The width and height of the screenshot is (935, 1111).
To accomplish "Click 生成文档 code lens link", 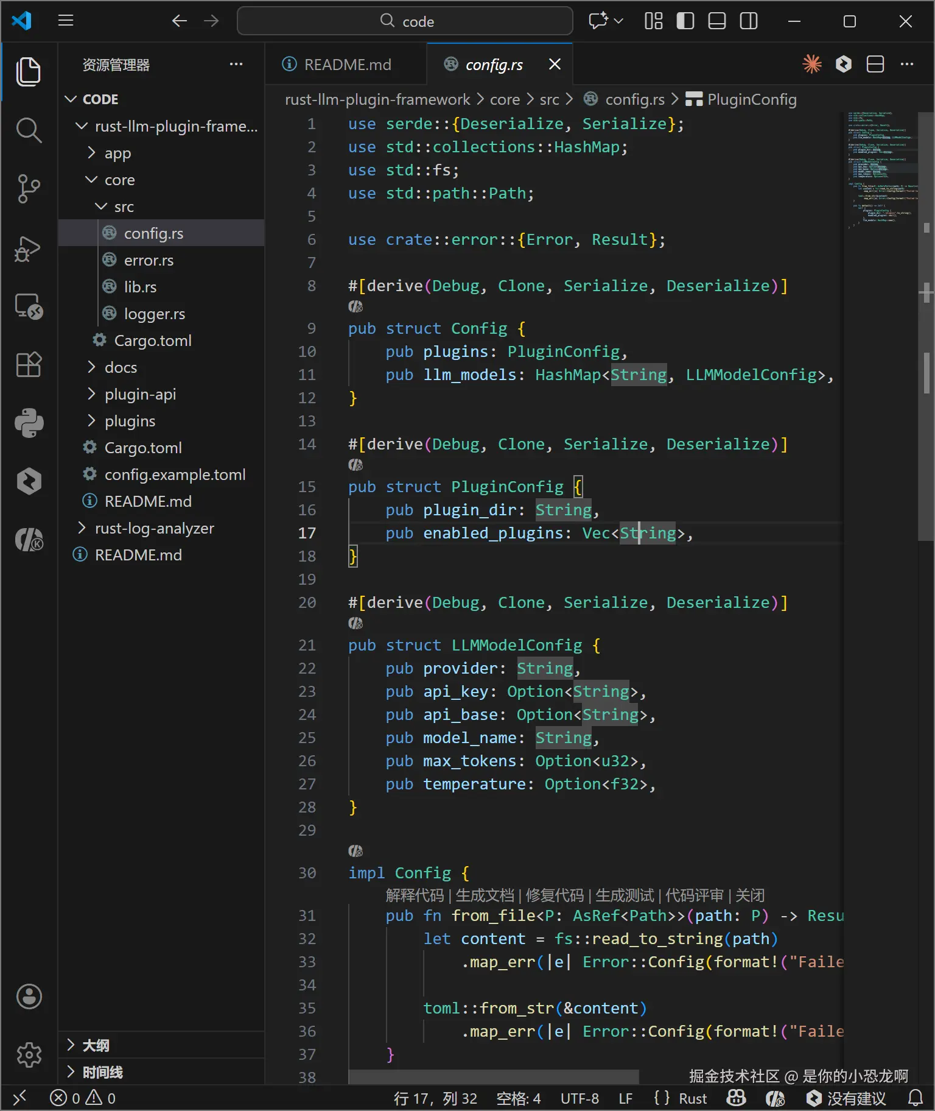I will pos(485,895).
